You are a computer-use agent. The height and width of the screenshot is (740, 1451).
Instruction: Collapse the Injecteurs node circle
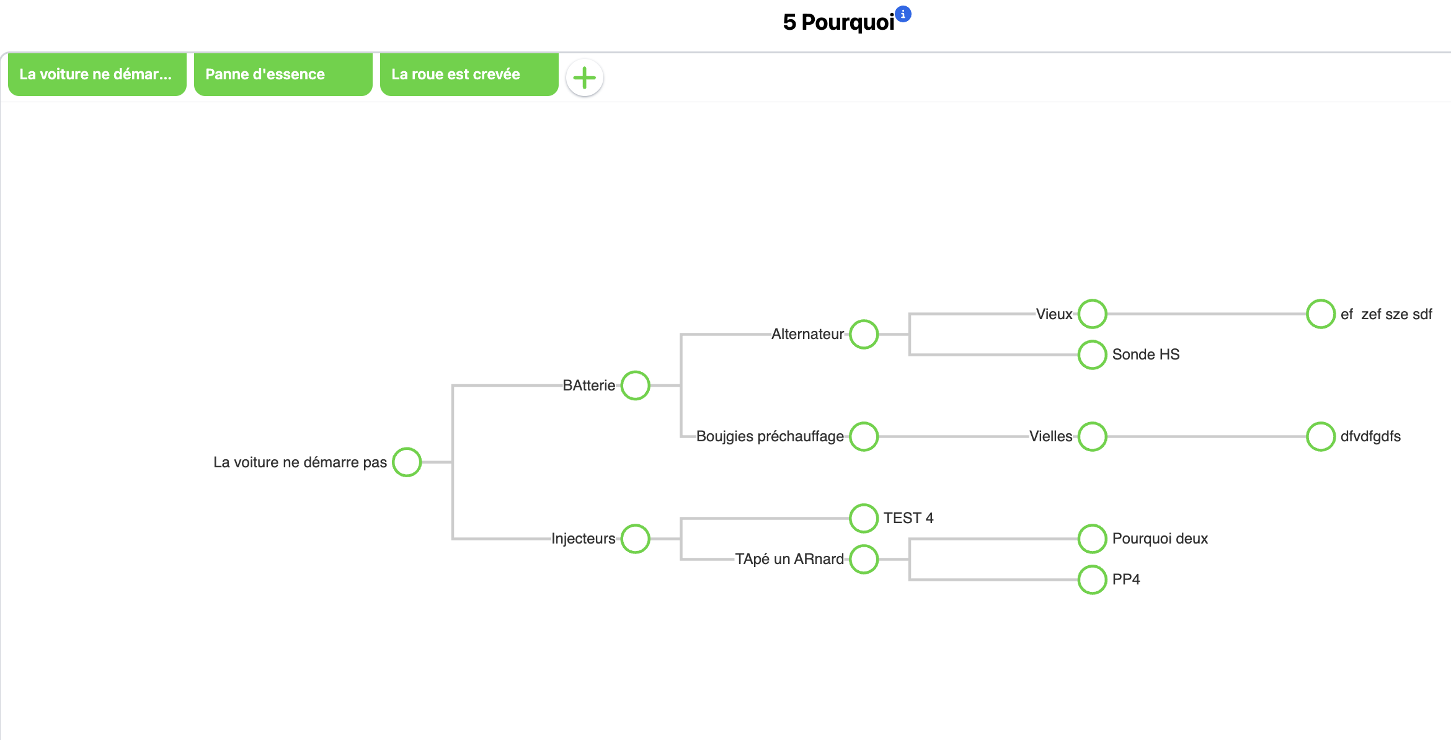[x=636, y=539]
